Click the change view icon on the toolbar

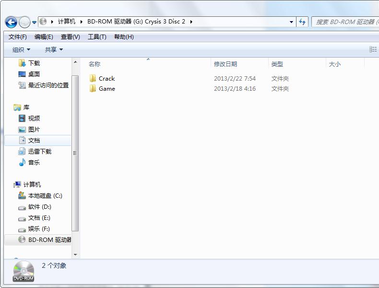point(373,49)
